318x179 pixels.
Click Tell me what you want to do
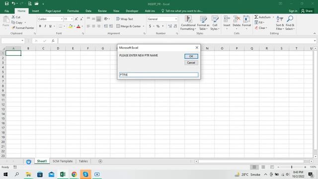pyautogui.click(x=182, y=11)
